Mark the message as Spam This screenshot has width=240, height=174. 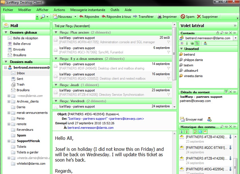pos(183,17)
